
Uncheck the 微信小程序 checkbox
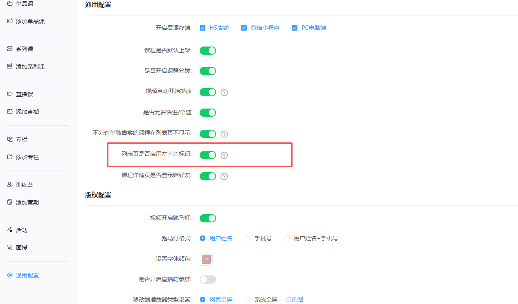click(x=244, y=28)
